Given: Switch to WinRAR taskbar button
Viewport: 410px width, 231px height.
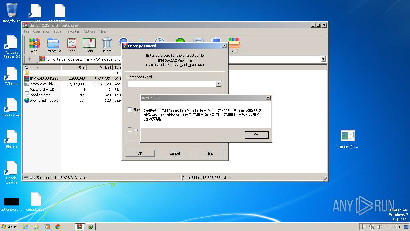Looking at the screenshot, I should pyautogui.click(x=80, y=227).
